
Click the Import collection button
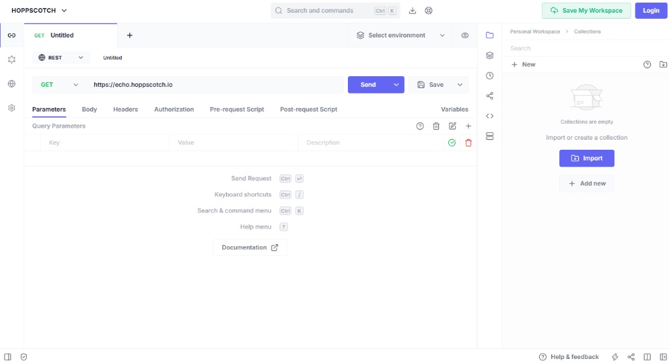[587, 158]
